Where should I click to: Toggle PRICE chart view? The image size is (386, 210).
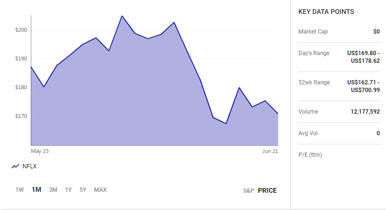(267, 191)
